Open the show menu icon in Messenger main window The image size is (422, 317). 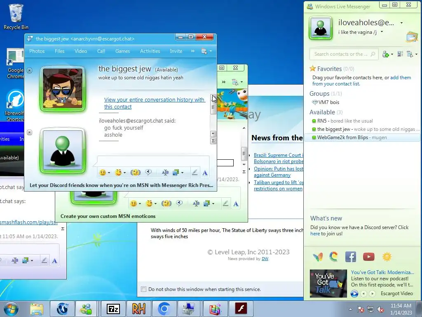coord(412,54)
